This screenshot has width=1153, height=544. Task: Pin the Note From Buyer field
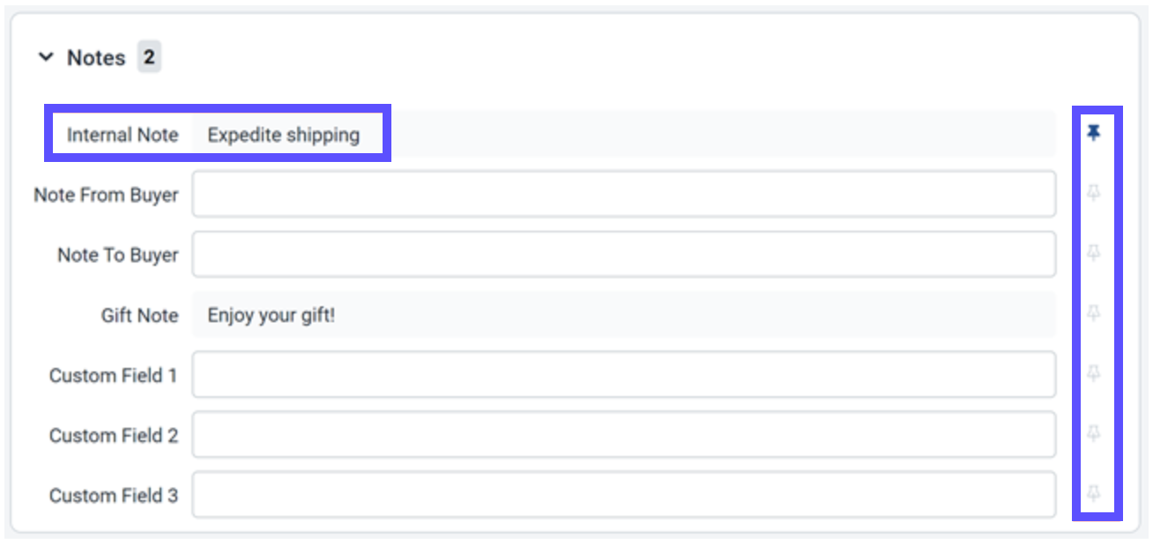click(1094, 193)
